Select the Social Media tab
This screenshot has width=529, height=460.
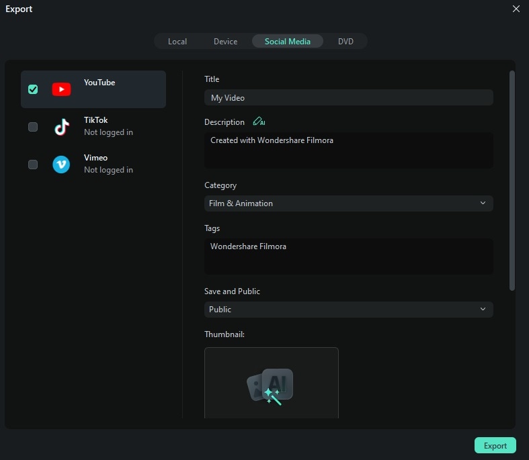[288, 41]
